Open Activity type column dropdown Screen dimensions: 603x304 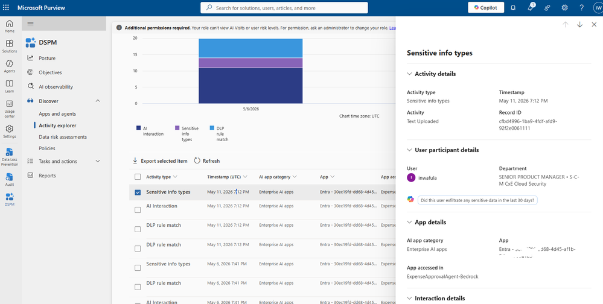(176, 177)
